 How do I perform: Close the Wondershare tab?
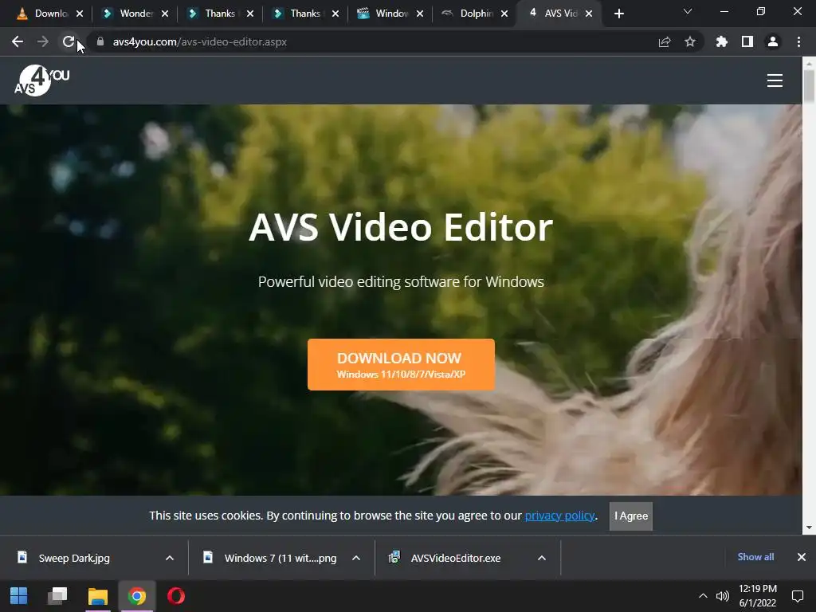pos(165,14)
